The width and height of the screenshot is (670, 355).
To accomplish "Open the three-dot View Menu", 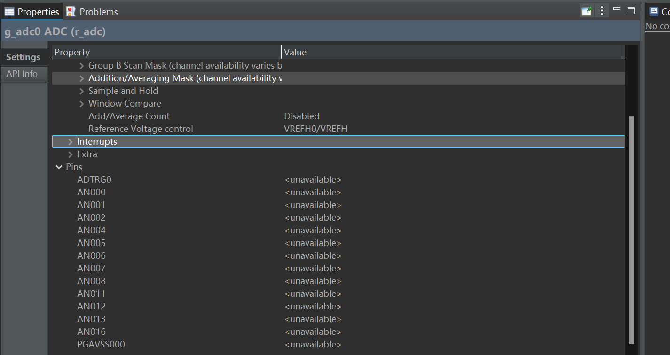I will 602,11.
